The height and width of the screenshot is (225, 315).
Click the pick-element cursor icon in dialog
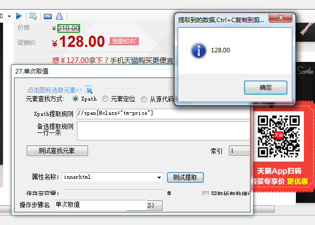point(89,90)
